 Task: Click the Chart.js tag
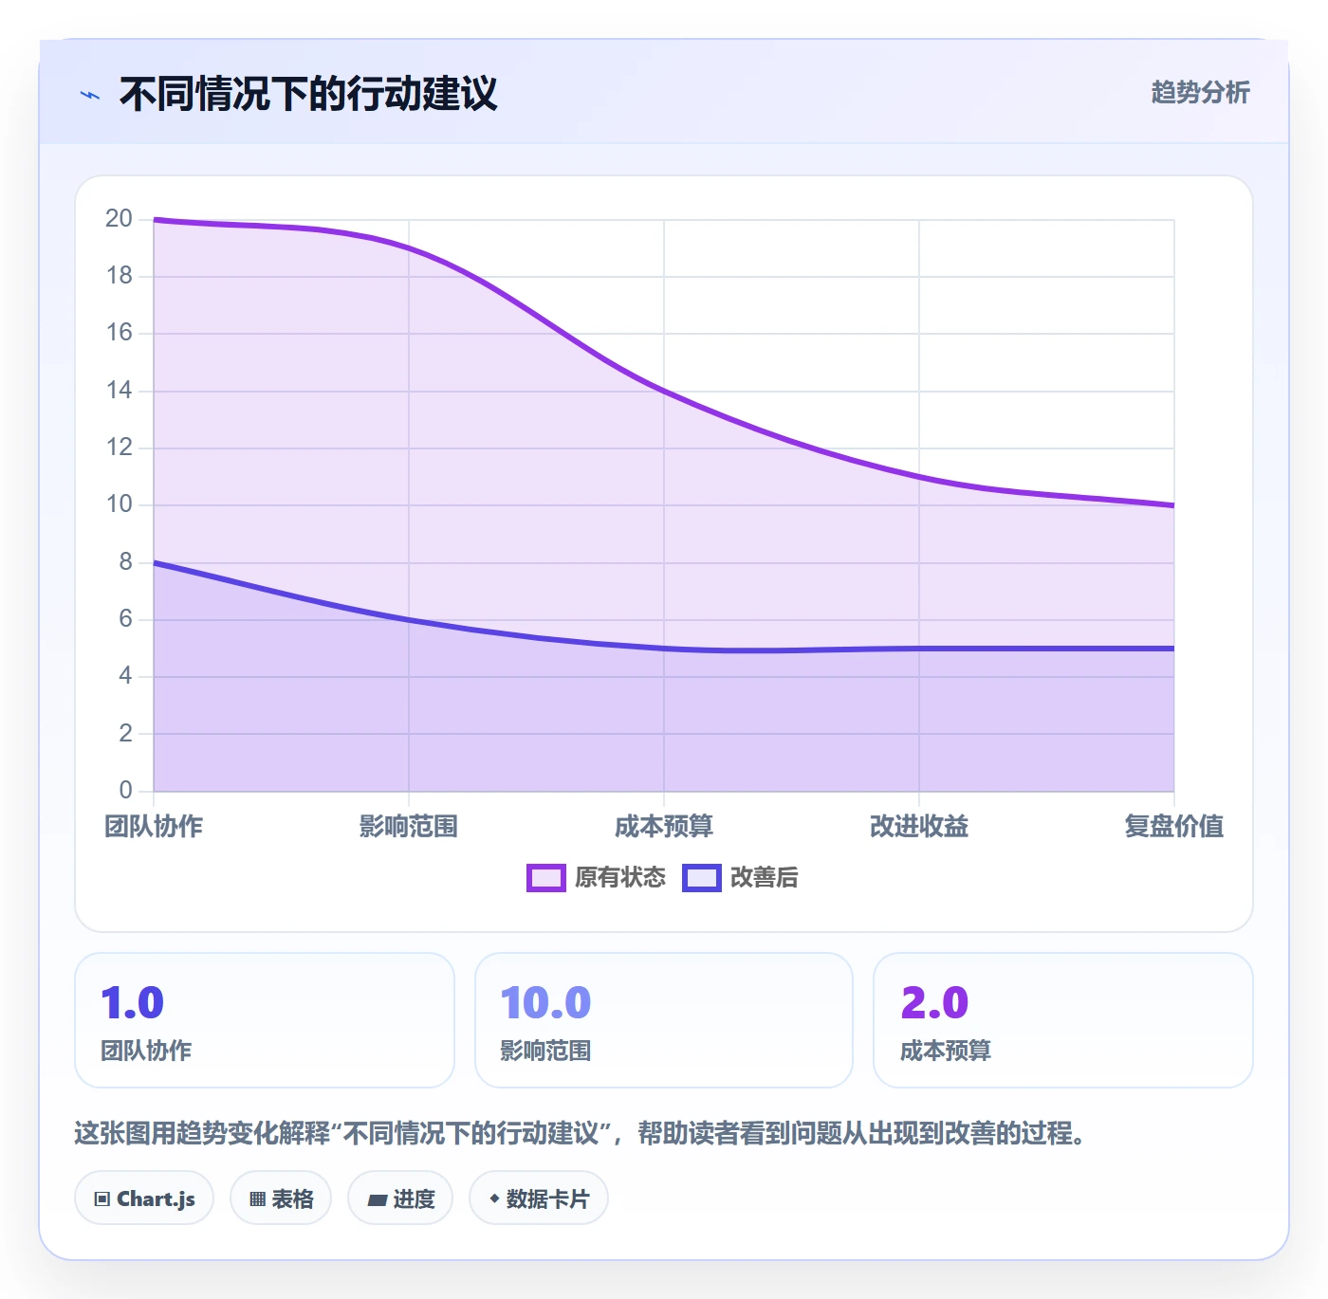tap(144, 1198)
